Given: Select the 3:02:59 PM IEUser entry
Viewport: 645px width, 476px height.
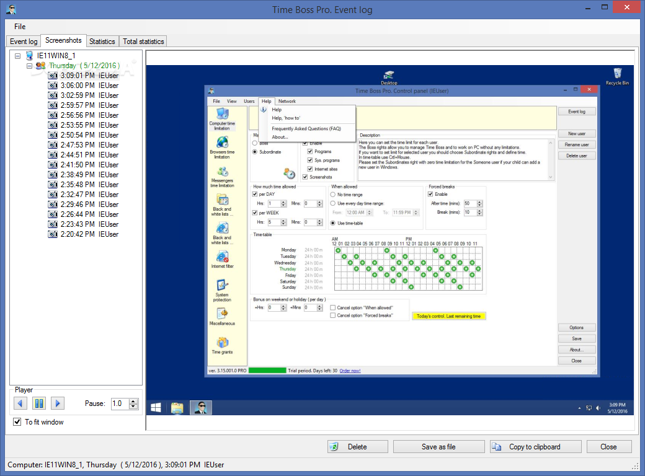Looking at the screenshot, I should click(x=89, y=95).
